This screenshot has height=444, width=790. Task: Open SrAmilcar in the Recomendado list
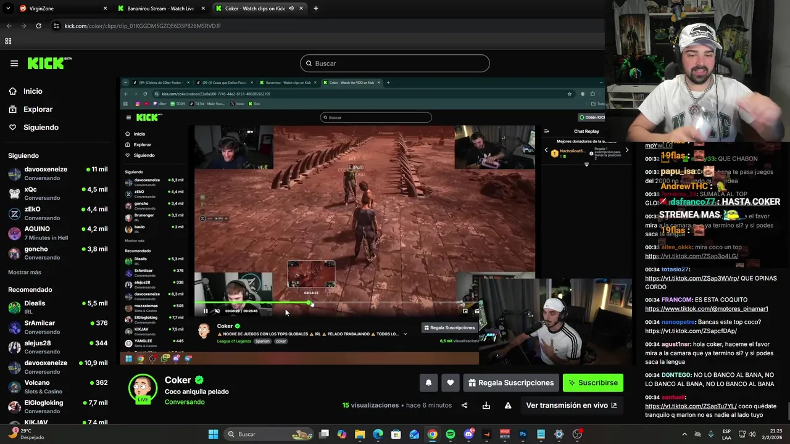point(58,327)
